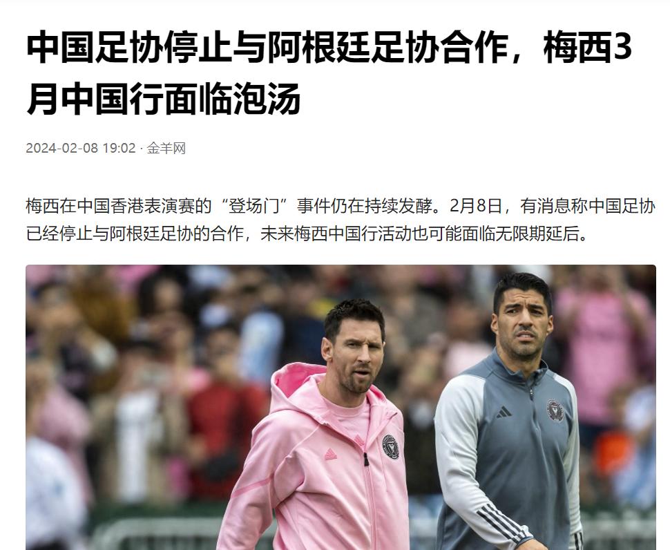The width and height of the screenshot is (670, 550).
Task: Click the Adidas logo on grey training jacket
Action: point(504,412)
